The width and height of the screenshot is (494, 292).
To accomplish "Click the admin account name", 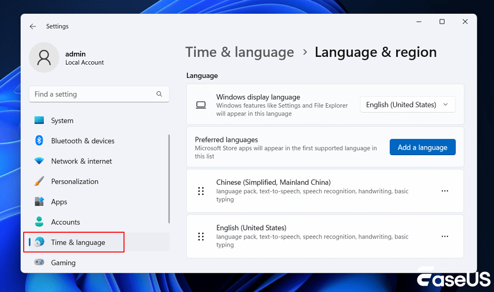I will tap(75, 54).
